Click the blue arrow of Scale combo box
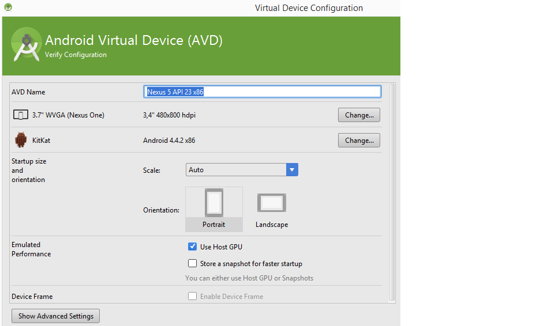 (292, 170)
